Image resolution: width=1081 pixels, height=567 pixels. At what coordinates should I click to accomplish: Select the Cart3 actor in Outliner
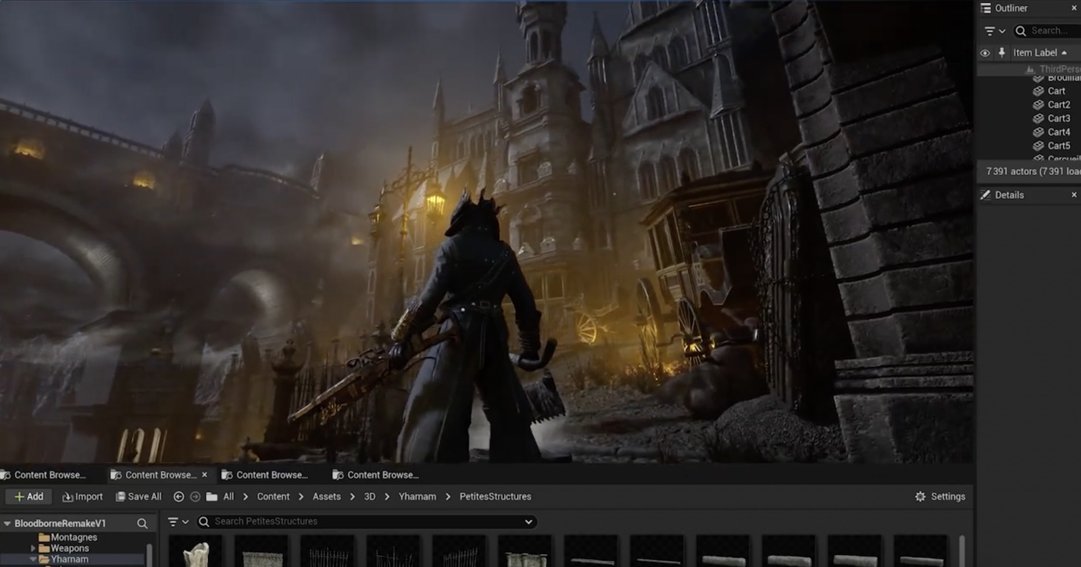tap(1059, 118)
